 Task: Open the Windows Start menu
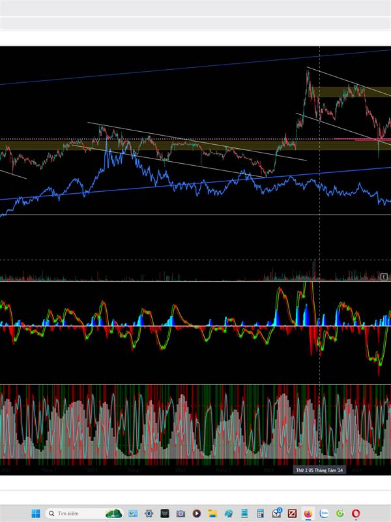[x=35, y=514]
